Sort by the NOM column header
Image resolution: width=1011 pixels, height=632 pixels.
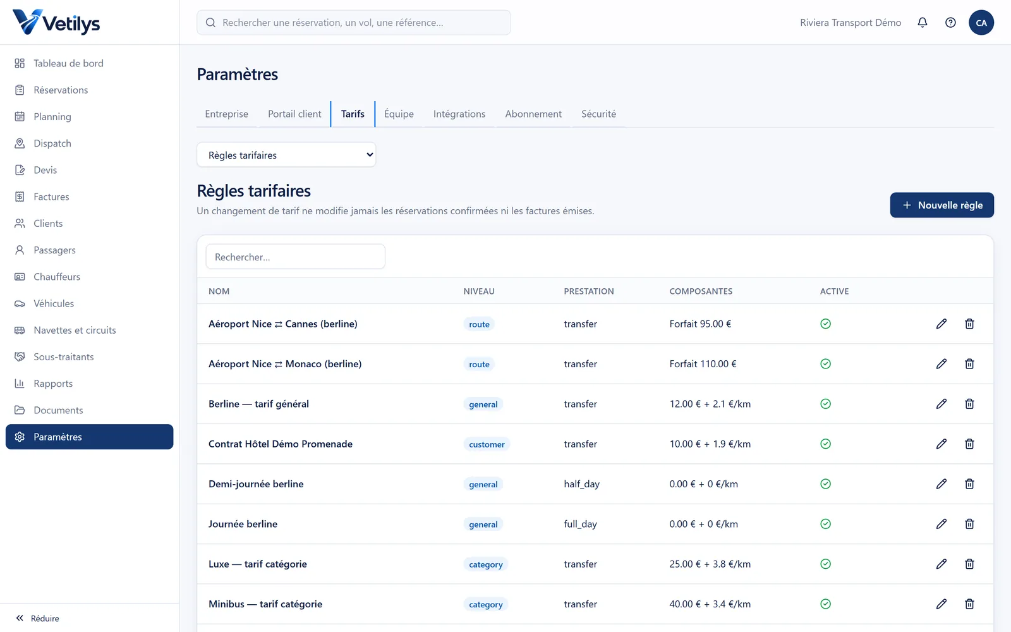coord(219,291)
